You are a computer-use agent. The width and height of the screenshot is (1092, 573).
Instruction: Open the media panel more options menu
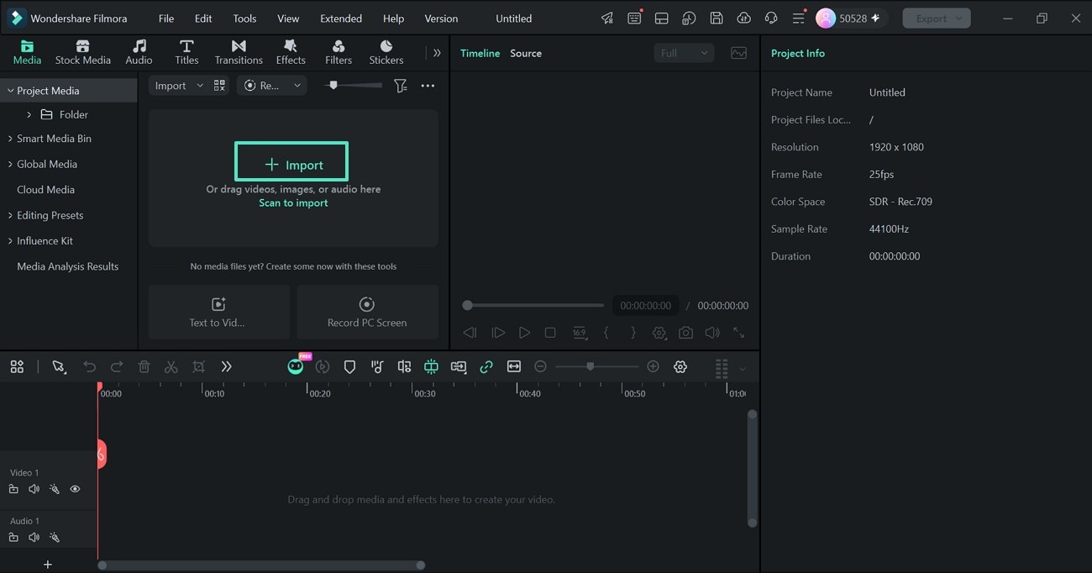coord(428,86)
